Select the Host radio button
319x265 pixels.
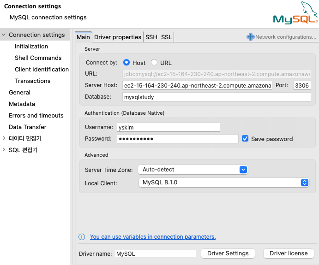pyautogui.click(x=126, y=63)
